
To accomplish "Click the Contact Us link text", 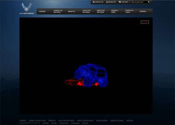I will 99,2.
